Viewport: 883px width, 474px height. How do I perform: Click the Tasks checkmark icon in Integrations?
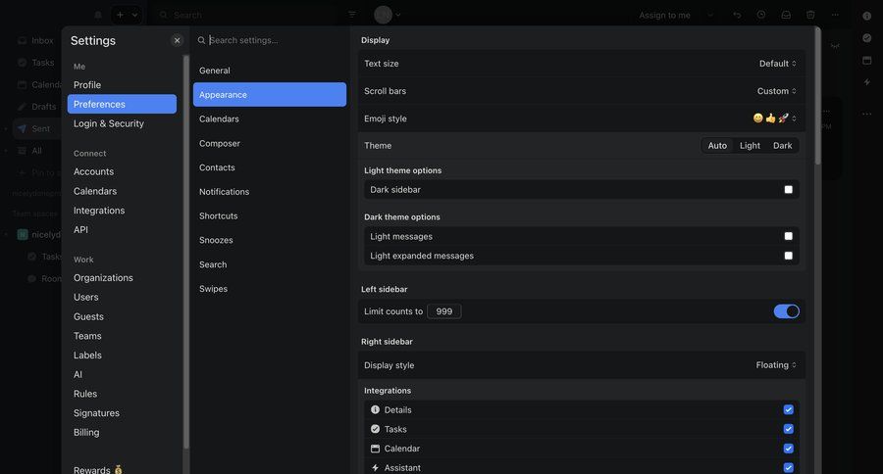tap(375, 429)
